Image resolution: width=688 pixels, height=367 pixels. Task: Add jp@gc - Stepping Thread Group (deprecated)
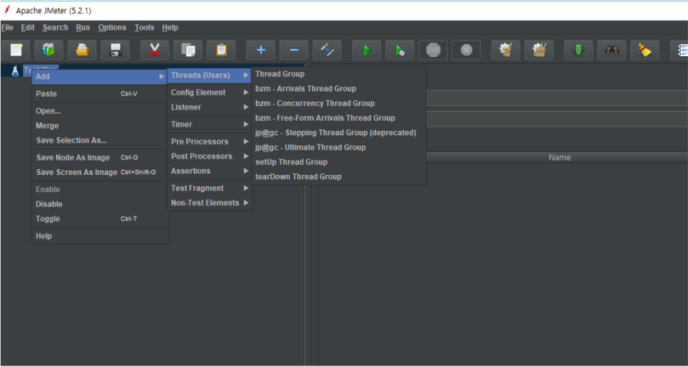point(338,133)
